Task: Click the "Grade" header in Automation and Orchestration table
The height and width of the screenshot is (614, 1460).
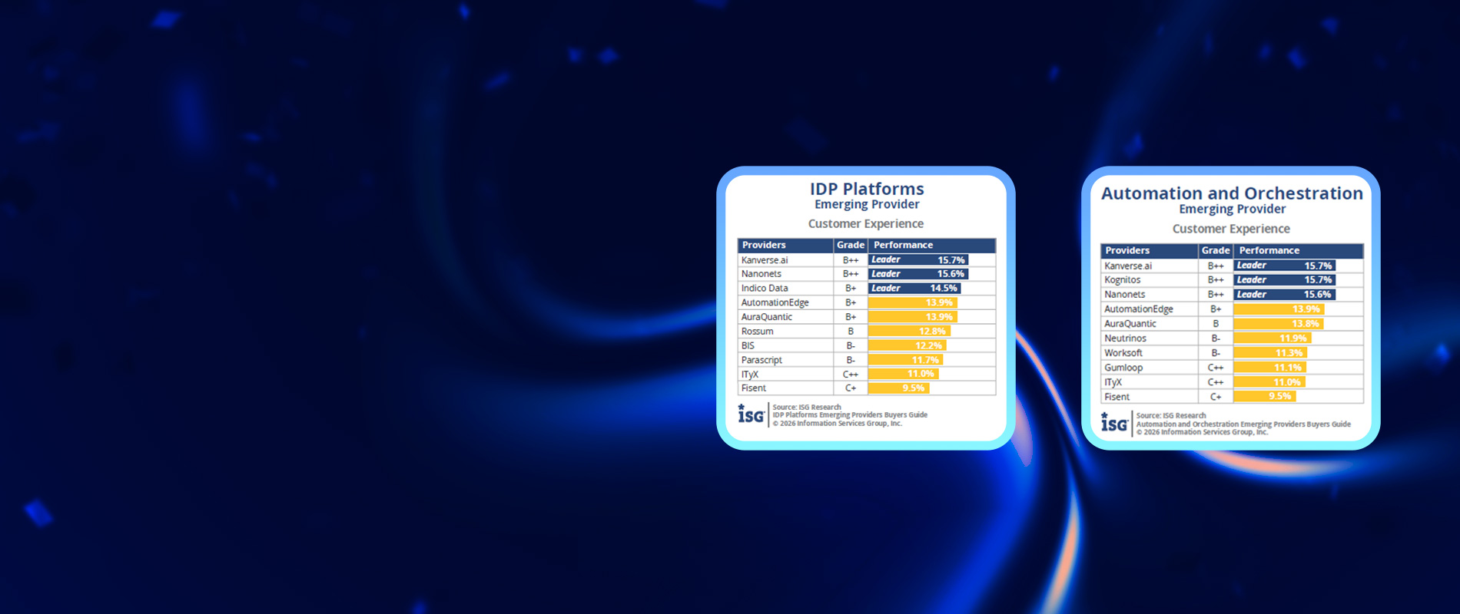Action: (1216, 251)
